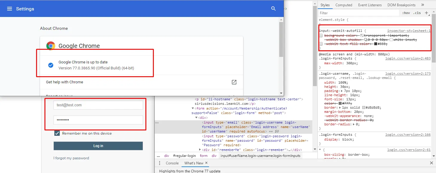
Task: Select input#userName breadcrumb item
Action: [x=260, y=156]
